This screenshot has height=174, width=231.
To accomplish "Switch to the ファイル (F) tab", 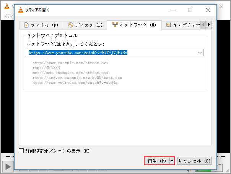I will (41, 25).
